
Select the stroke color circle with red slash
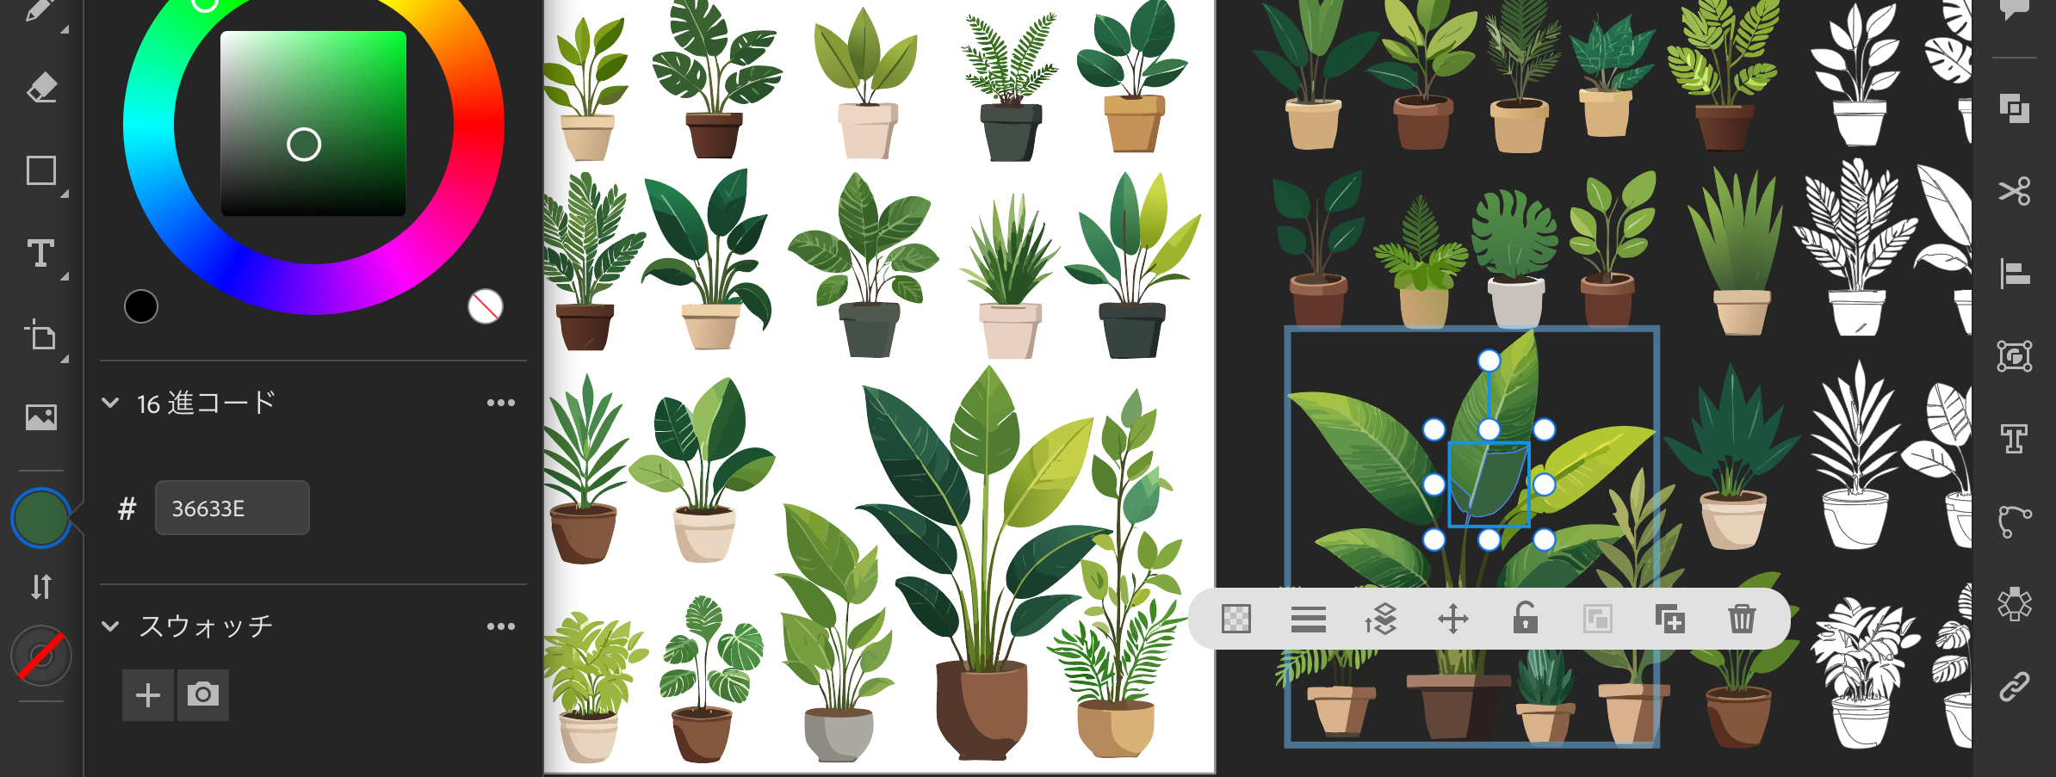coord(41,657)
